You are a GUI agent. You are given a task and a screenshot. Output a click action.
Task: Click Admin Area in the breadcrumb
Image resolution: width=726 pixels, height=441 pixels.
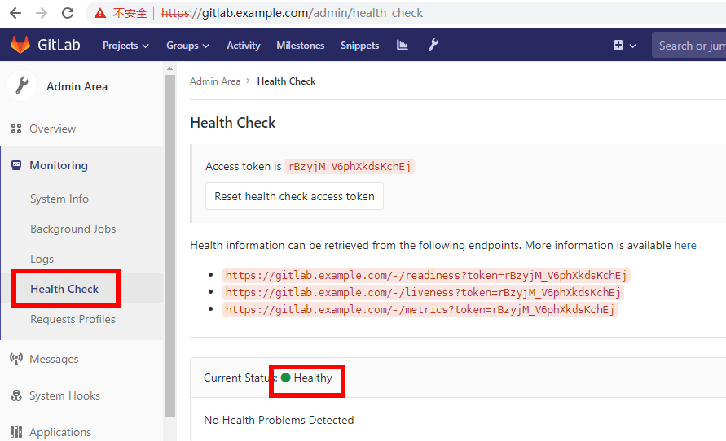[x=215, y=81]
